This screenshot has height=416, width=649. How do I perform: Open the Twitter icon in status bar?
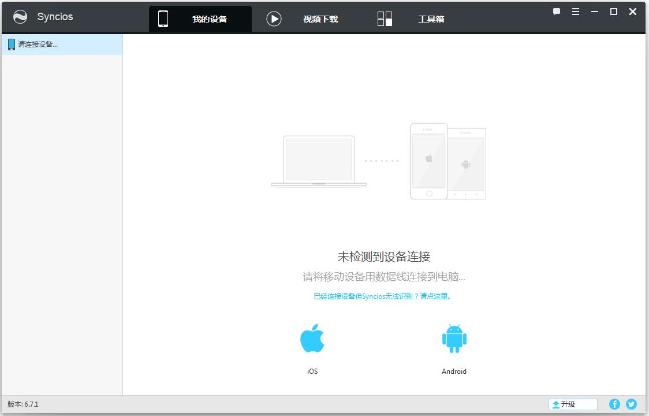click(631, 404)
